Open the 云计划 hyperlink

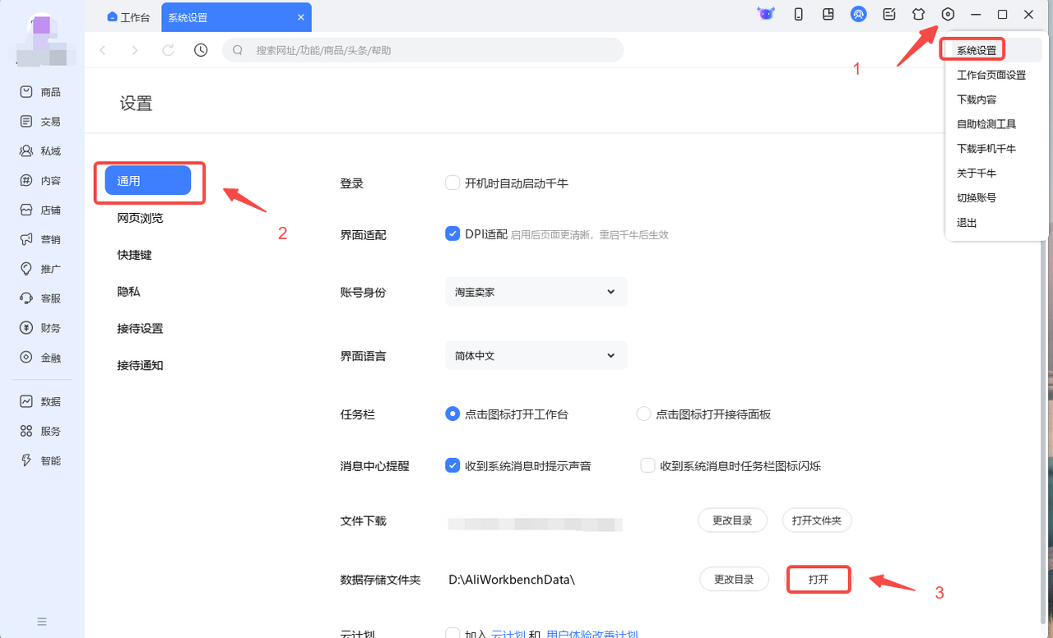[508, 634]
